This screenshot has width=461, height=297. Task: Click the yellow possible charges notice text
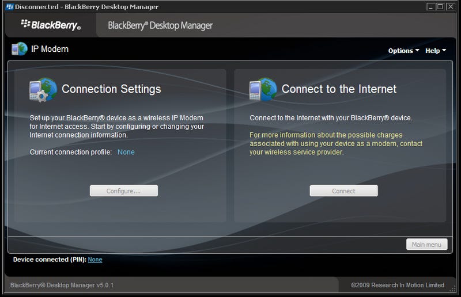336,144
